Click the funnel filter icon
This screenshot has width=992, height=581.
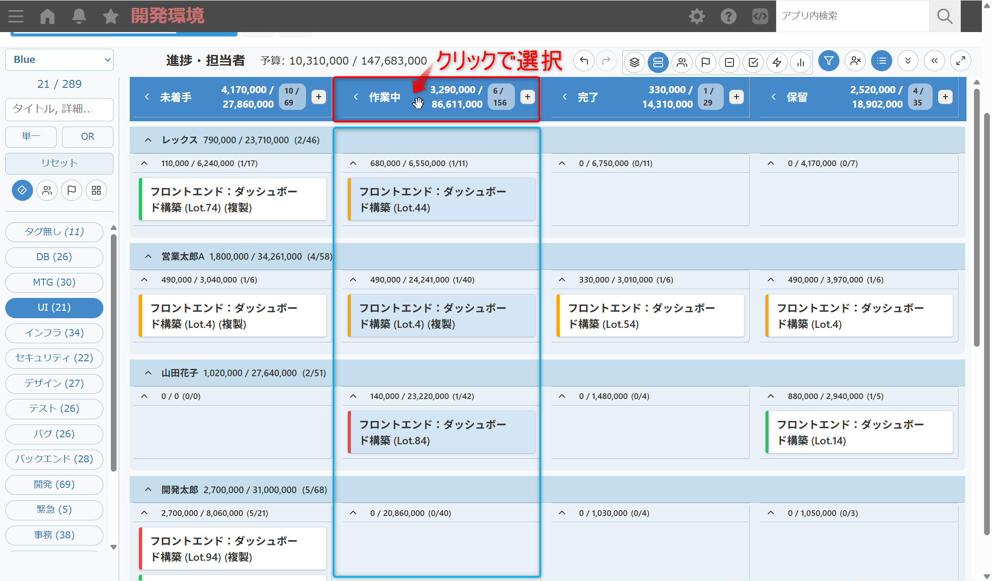(828, 61)
